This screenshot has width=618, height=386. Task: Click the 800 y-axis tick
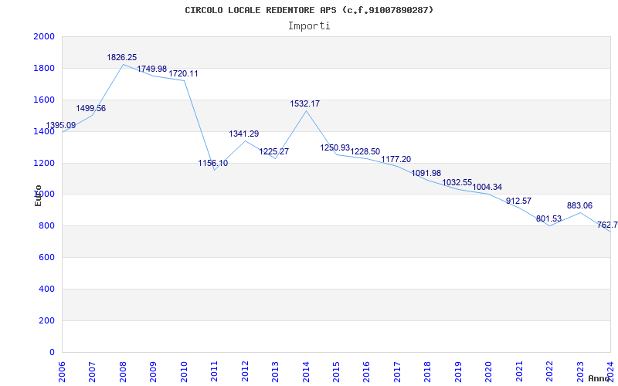click(46, 226)
